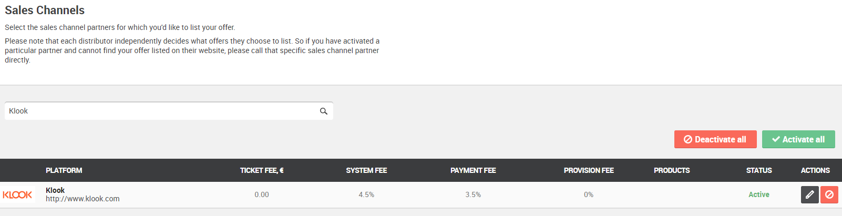Select the Klook platform name
The height and width of the screenshot is (216, 842).
(x=55, y=190)
